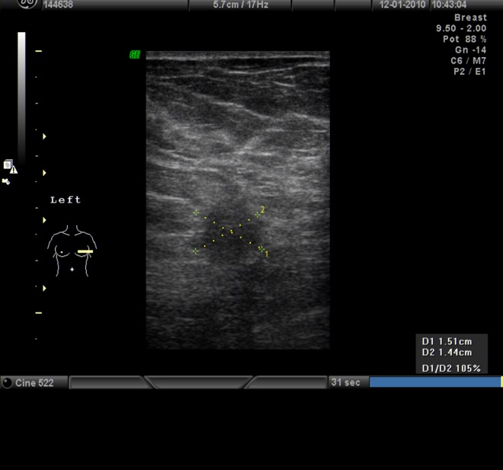Click the small icon below the warning cube

6,182
